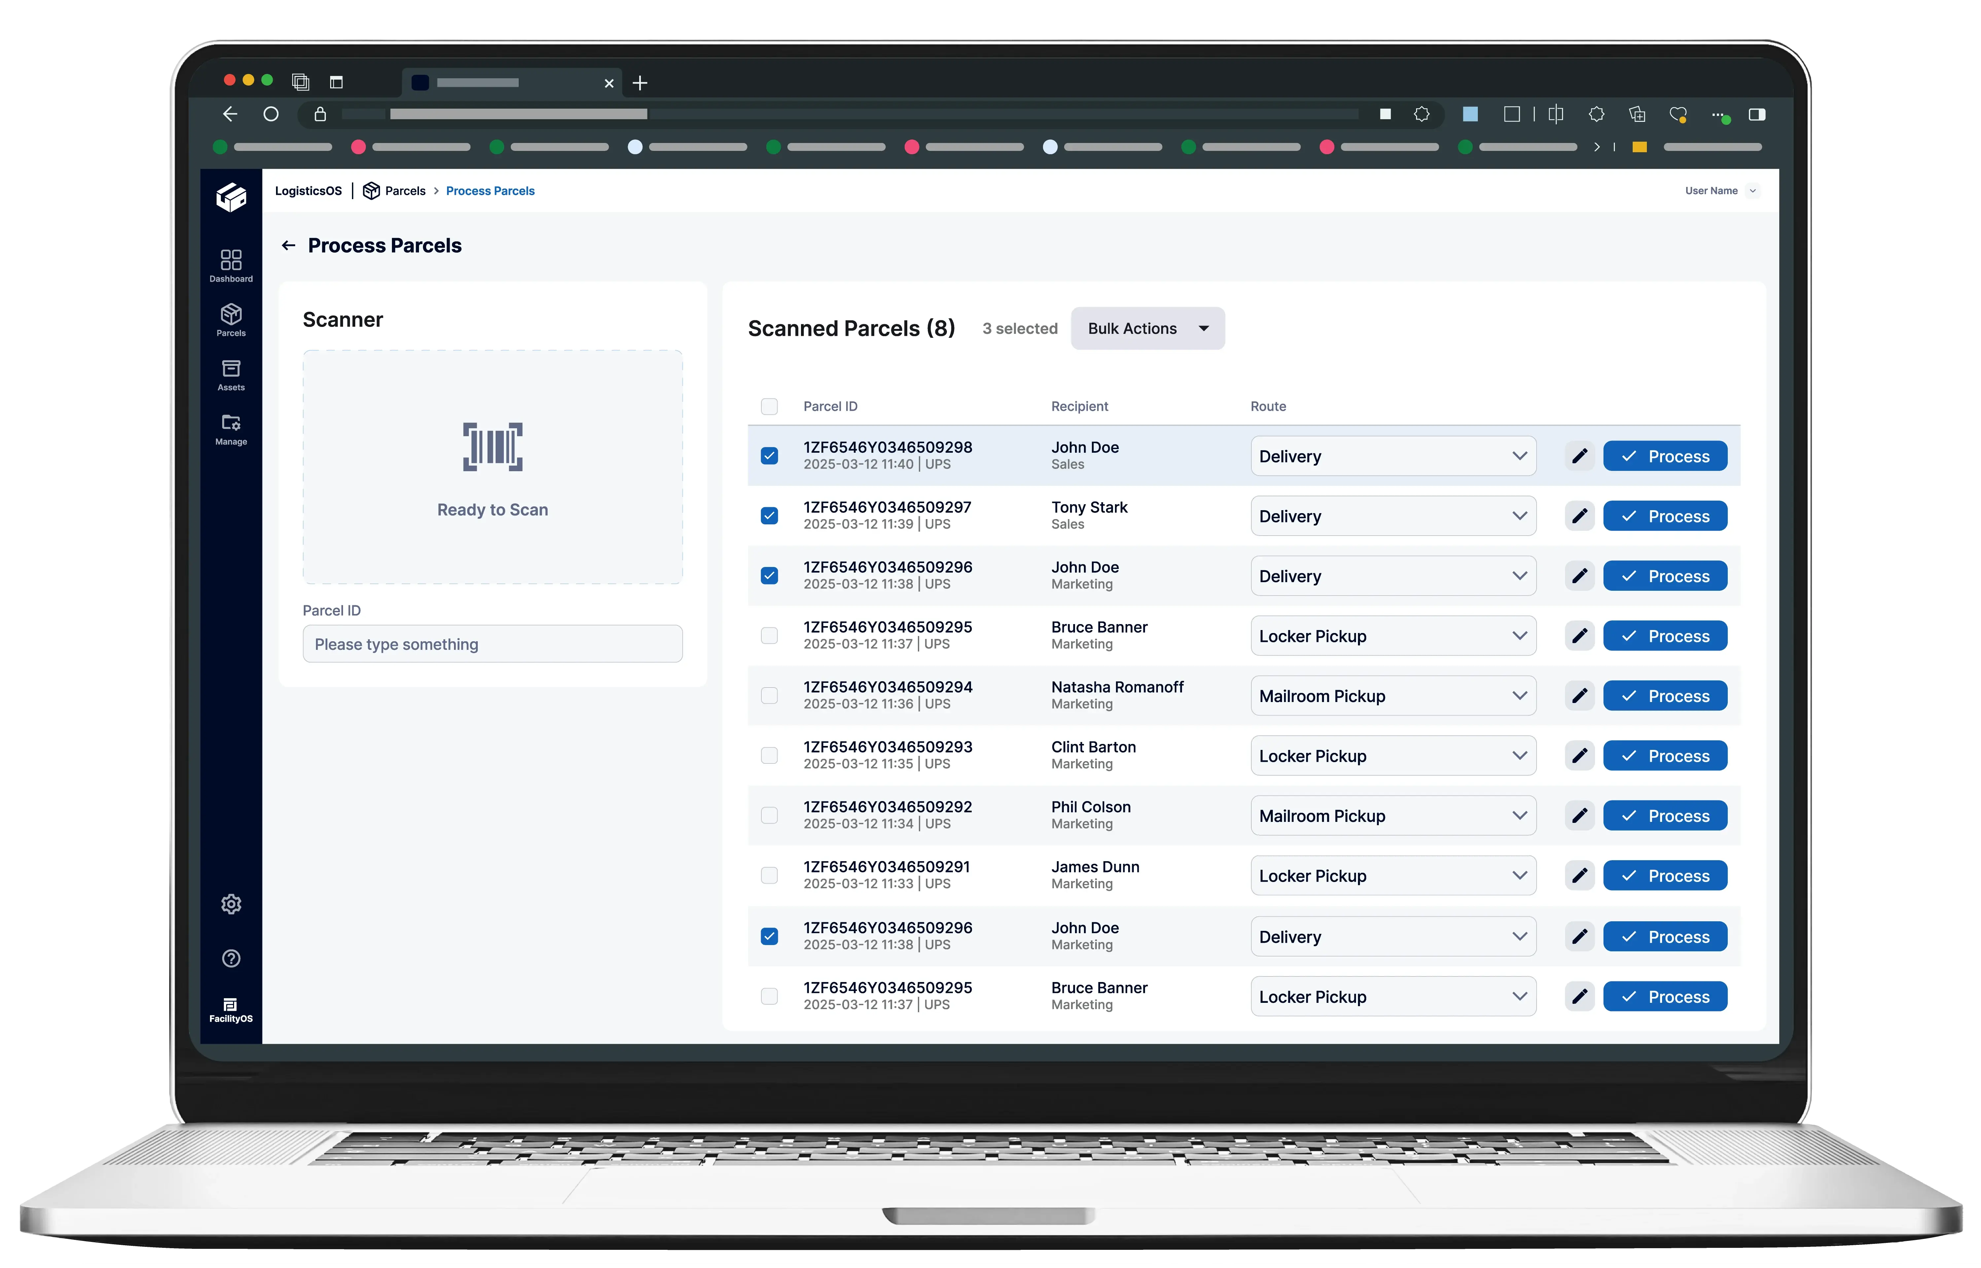Go to Parcels breadcrumb
The width and height of the screenshot is (1981, 1268).
pos(405,190)
